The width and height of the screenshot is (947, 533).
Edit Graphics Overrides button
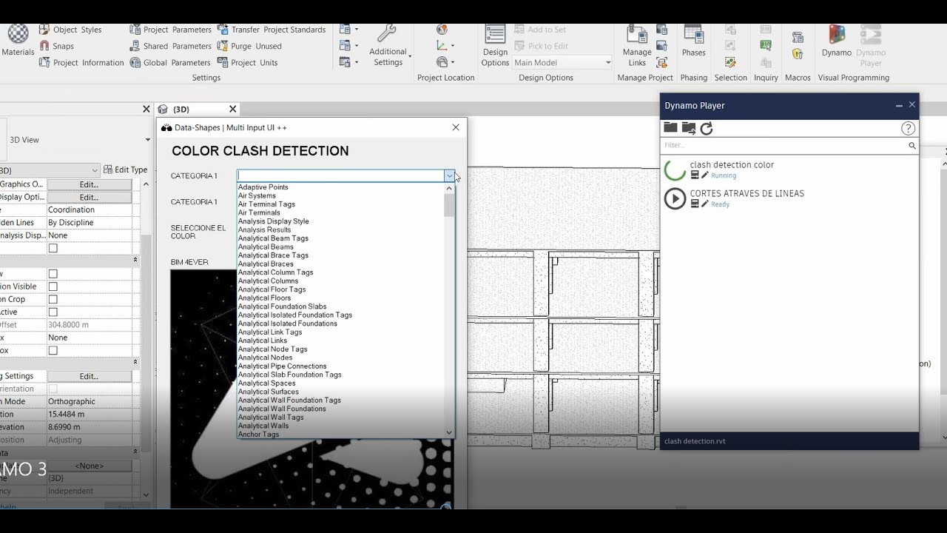[x=89, y=184]
